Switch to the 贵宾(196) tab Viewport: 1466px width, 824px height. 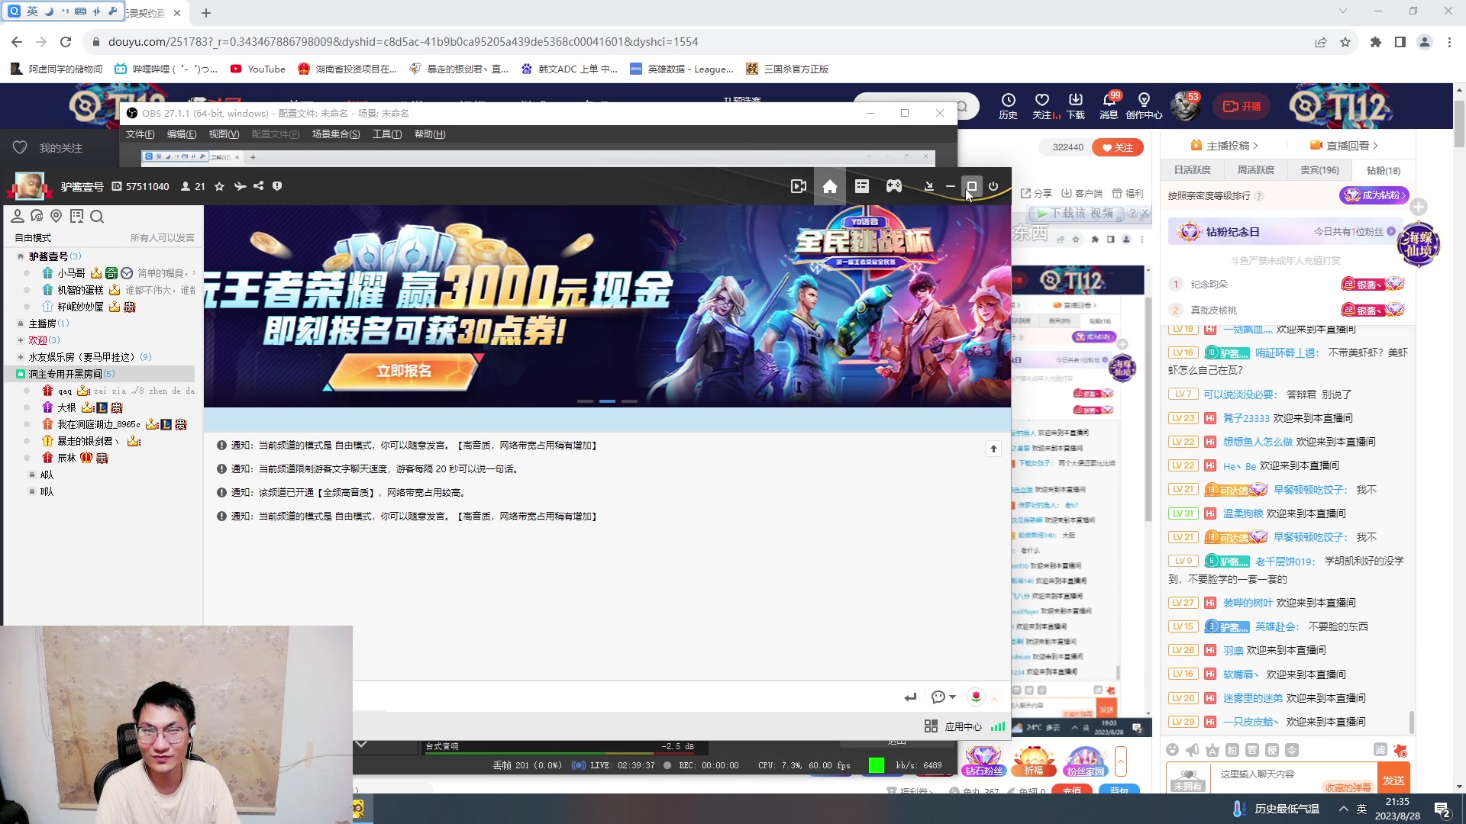point(1319,169)
